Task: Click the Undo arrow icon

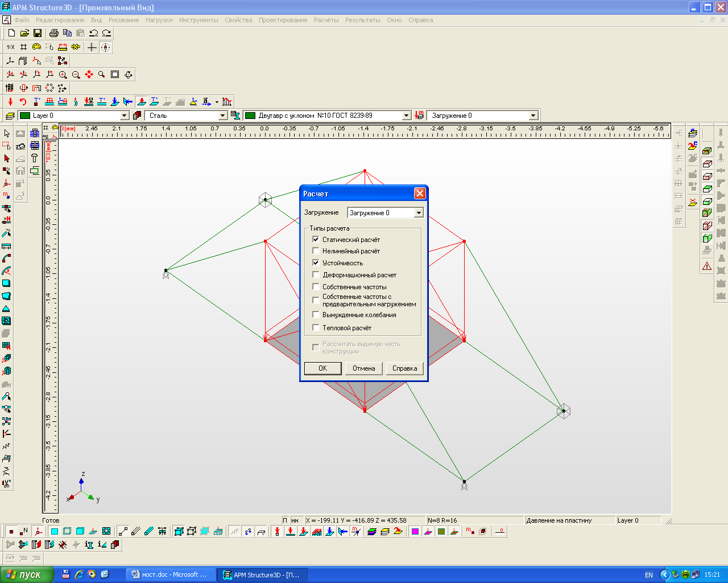Action: click(x=93, y=33)
